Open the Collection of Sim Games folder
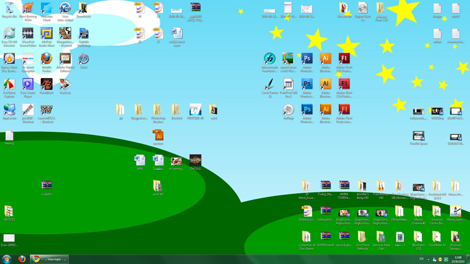The image size is (470, 264). point(307,241)
